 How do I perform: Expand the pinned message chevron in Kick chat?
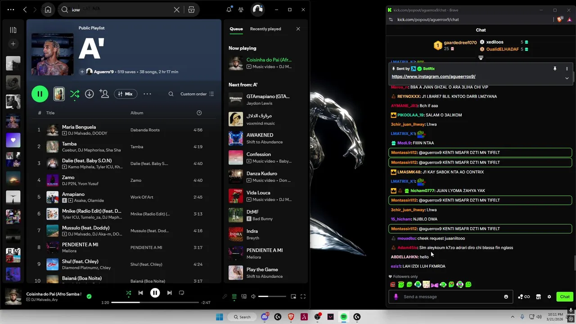click(x=567, y=78)
